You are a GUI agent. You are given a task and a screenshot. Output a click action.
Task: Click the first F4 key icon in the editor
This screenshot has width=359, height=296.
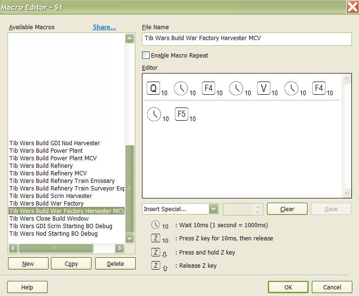[x=209, y=88]
